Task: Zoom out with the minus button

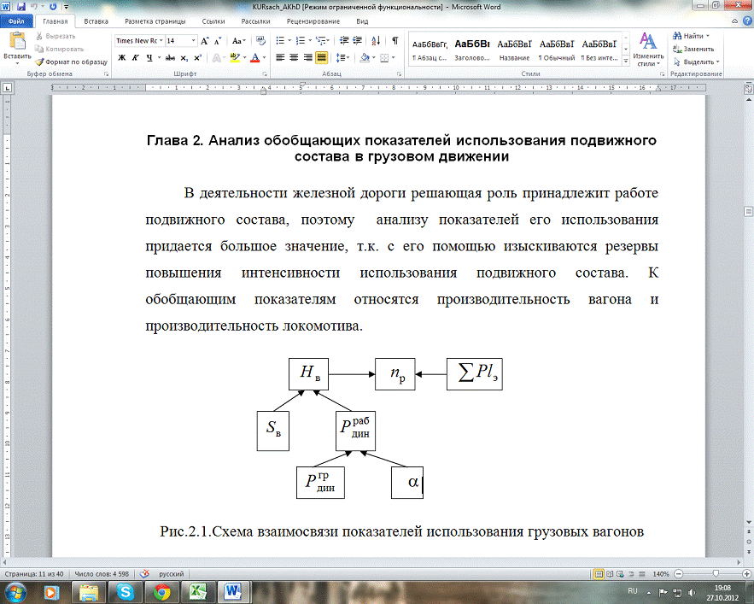Action: point(679,574)
